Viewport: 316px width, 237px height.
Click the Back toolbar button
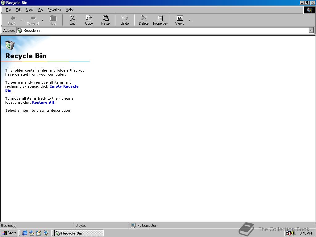[x=12, y=20]
